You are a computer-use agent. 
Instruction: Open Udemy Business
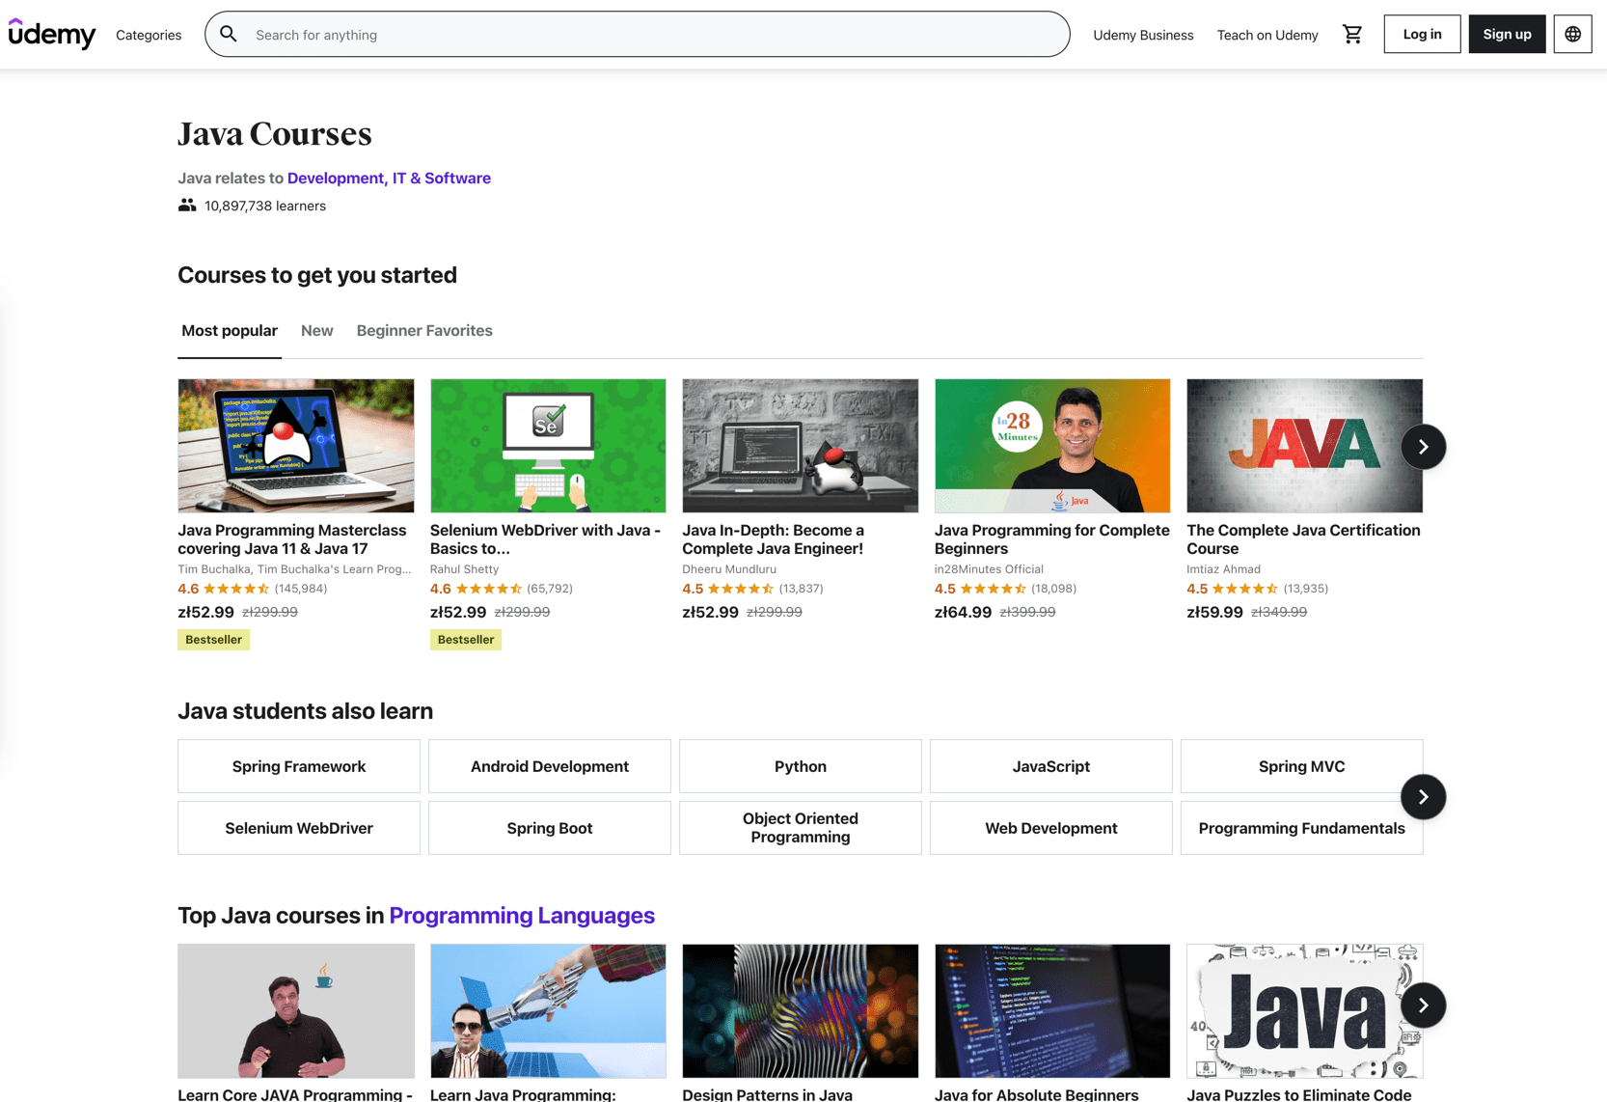[1143, 35]
